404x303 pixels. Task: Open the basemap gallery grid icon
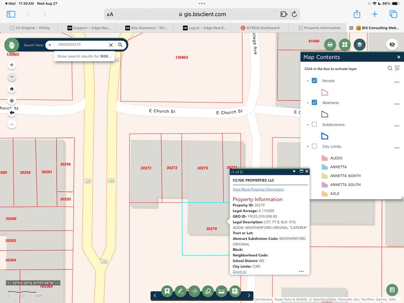click(x=345, y=45)
